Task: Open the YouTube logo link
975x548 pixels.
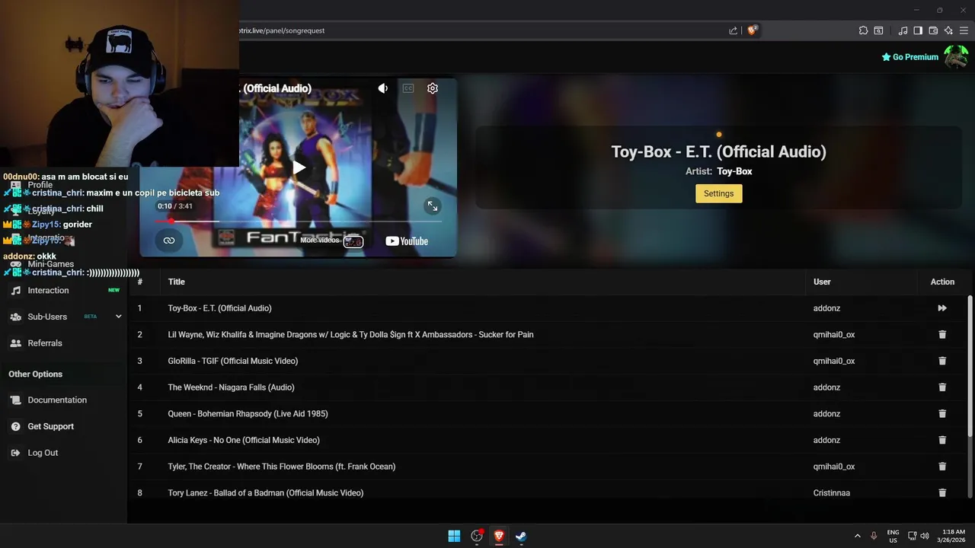Action: click(x=407, y=241)
